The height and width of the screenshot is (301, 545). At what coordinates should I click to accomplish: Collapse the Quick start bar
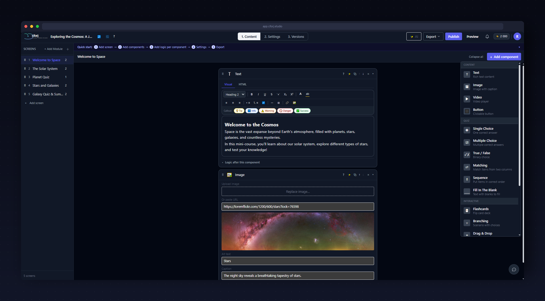(519, 47)
